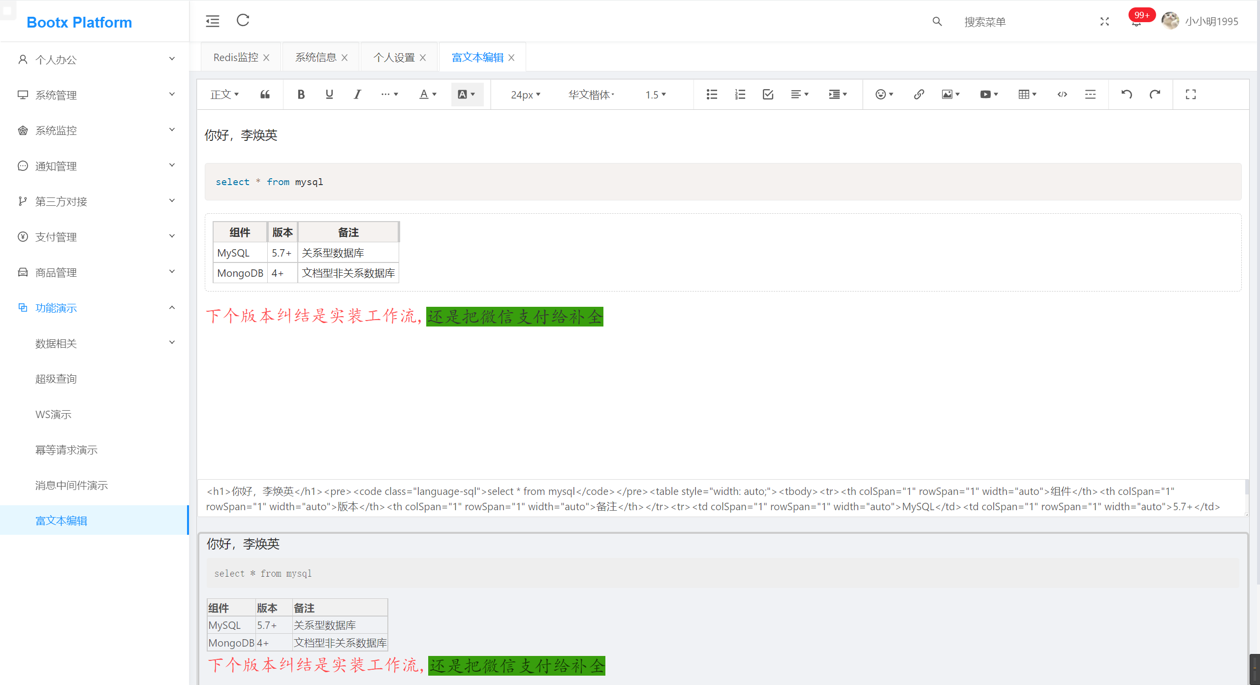Insert a link using the link icon
This screenshot has width=1260, height=685.
click(918, 95)
